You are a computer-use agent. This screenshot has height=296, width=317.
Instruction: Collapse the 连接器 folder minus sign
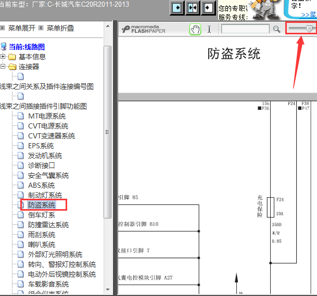coord(3,67)
